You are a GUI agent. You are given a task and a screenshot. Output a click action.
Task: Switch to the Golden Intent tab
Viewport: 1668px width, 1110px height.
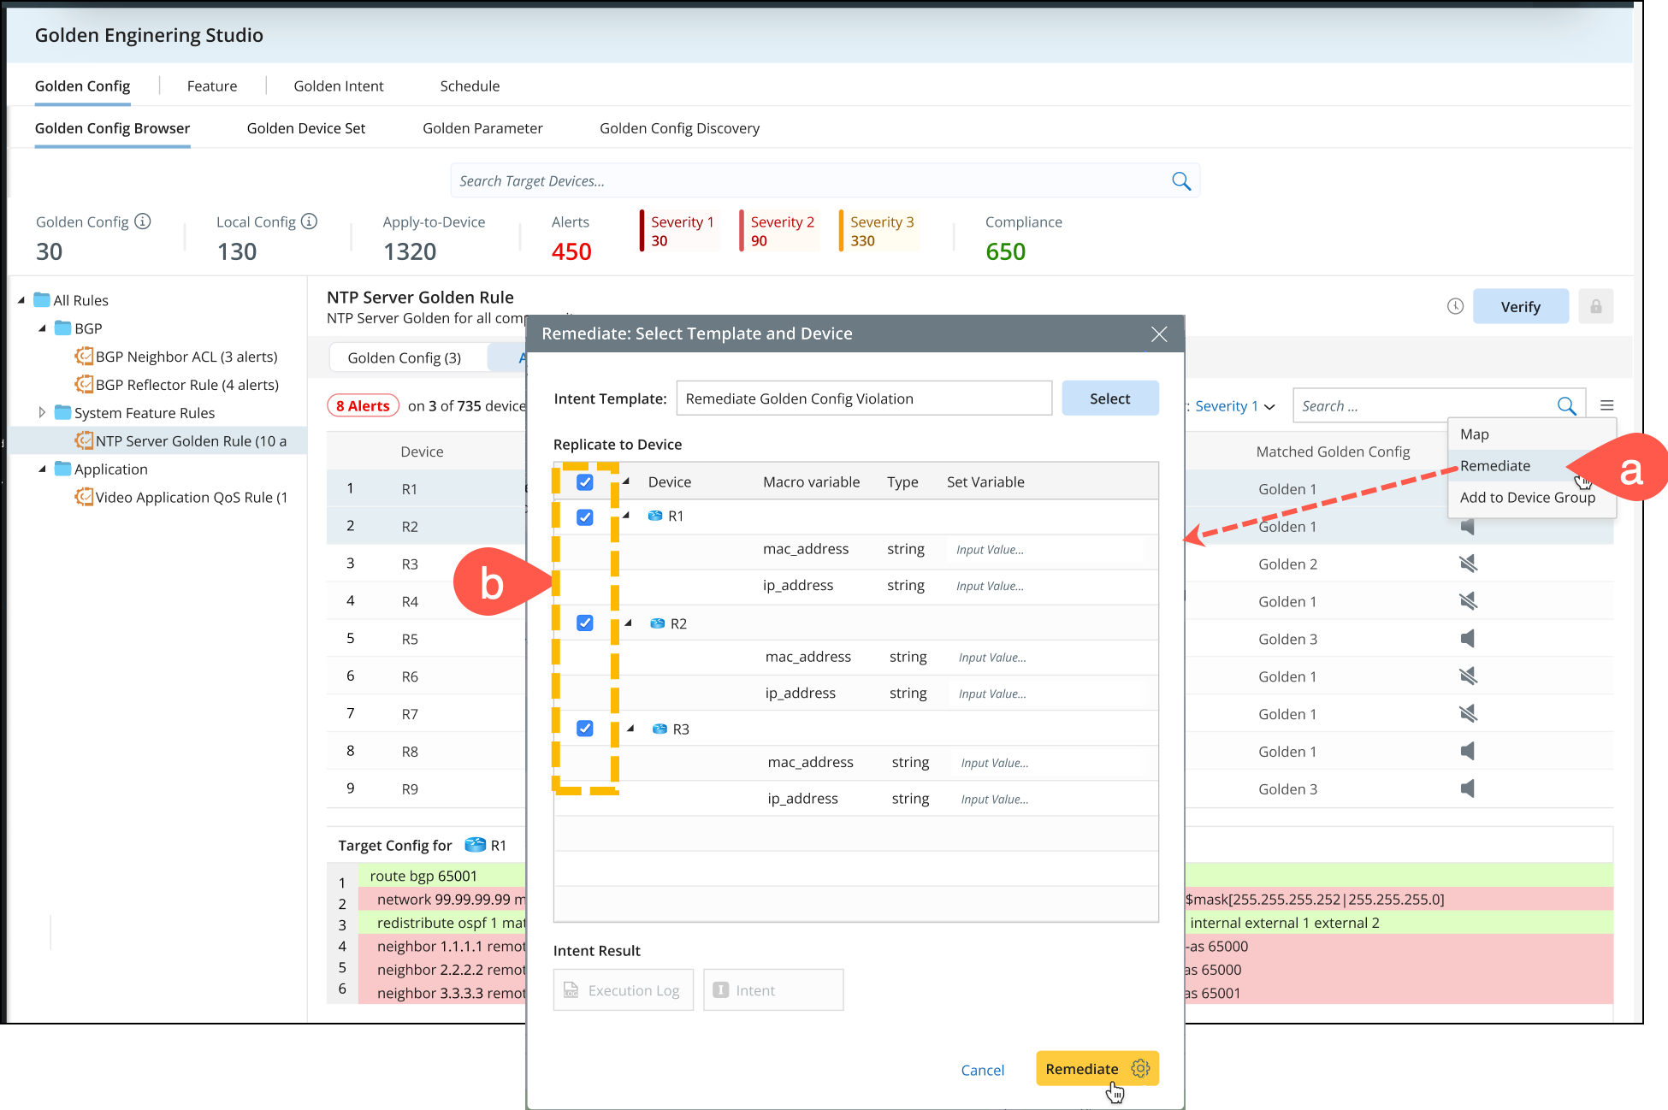point(338,86)
